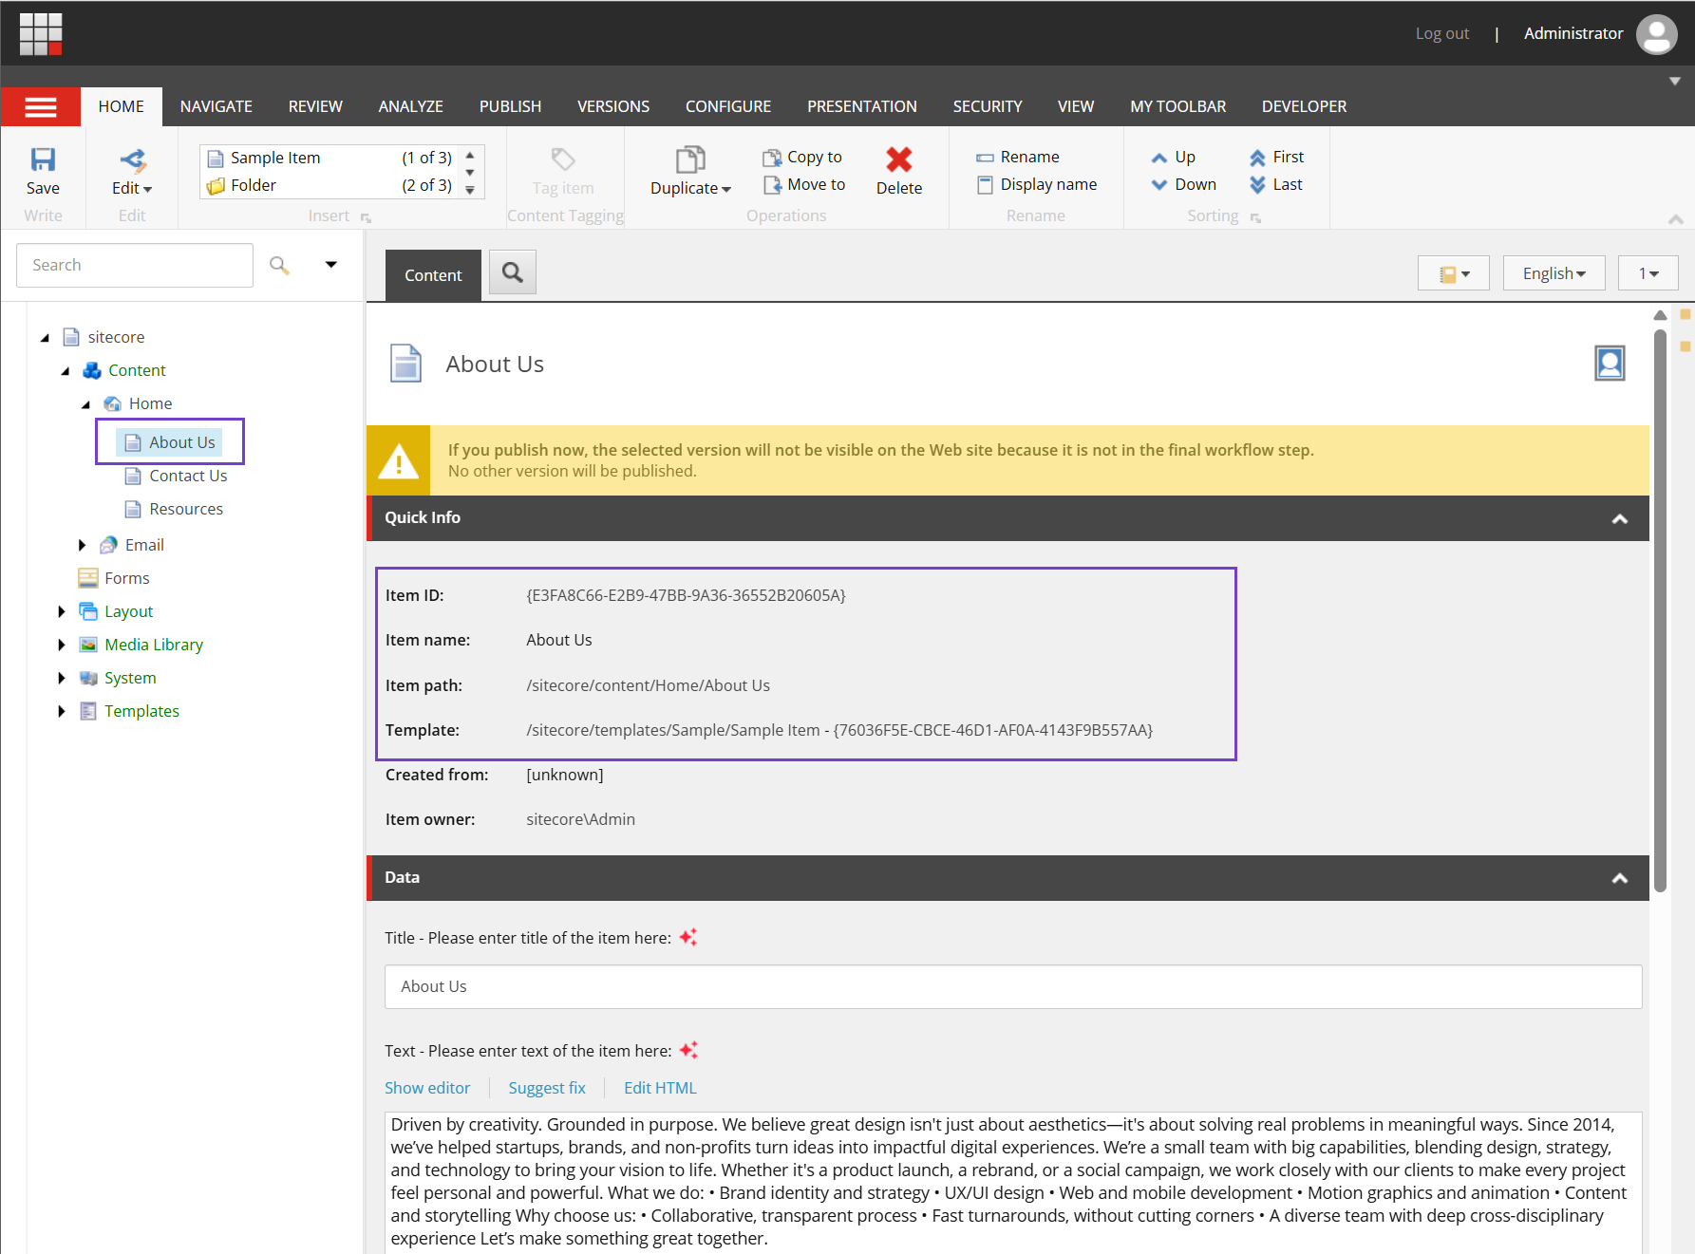Click the About Us document icon in header
Screen dimensions: 1695x1254
(406, 364)
